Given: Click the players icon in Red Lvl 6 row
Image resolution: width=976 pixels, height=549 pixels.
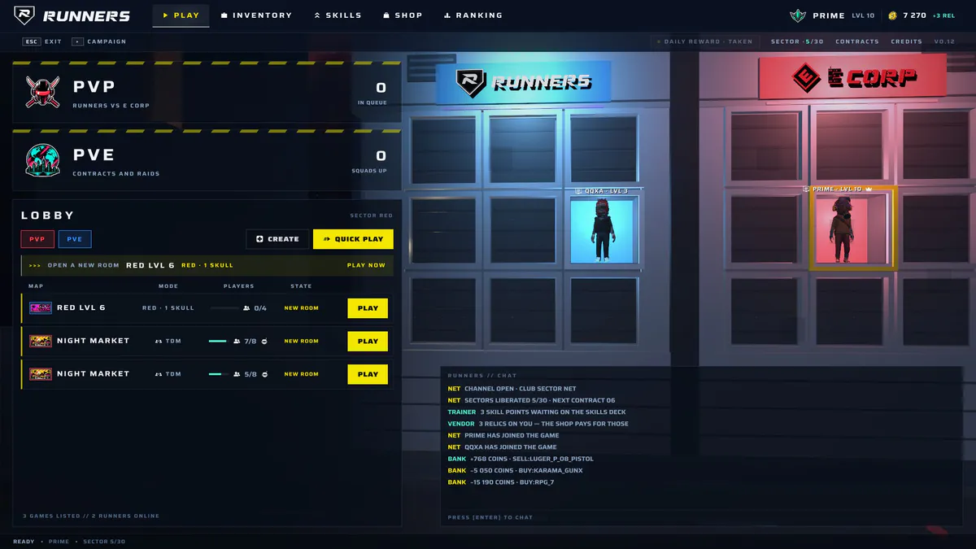Looking at the screenshot, I should [x=246, y=308].
